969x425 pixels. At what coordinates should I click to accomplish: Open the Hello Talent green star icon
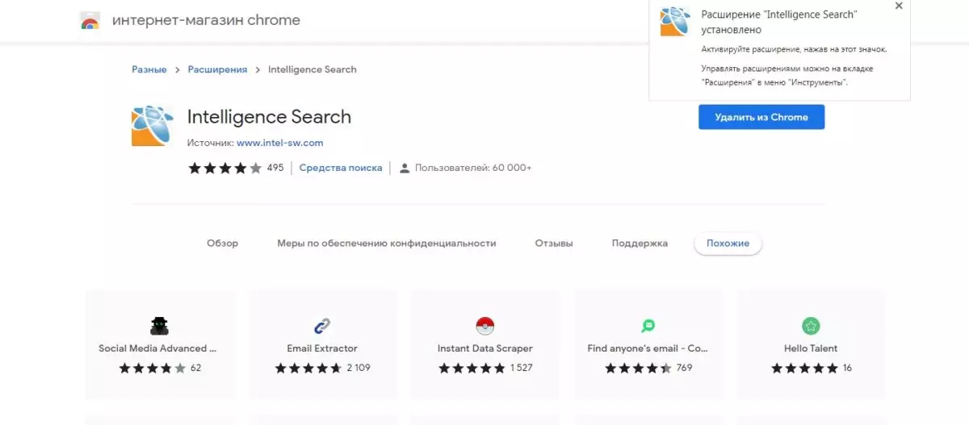tap(812, 326)
